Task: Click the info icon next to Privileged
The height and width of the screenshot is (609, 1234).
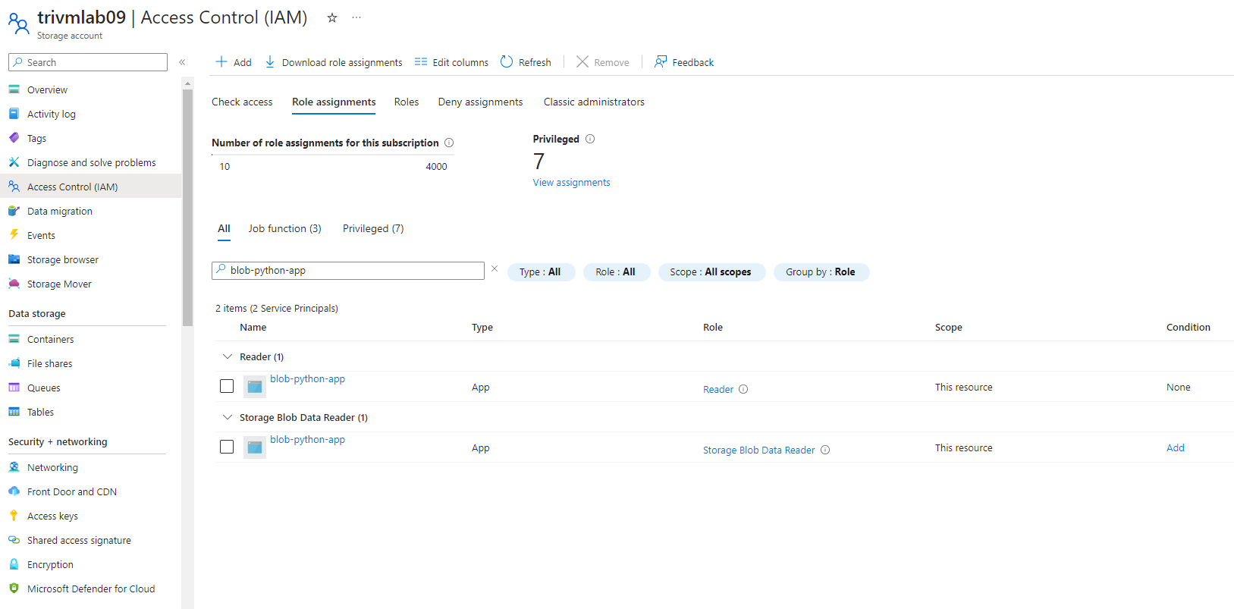Action: tap(590, 139)
